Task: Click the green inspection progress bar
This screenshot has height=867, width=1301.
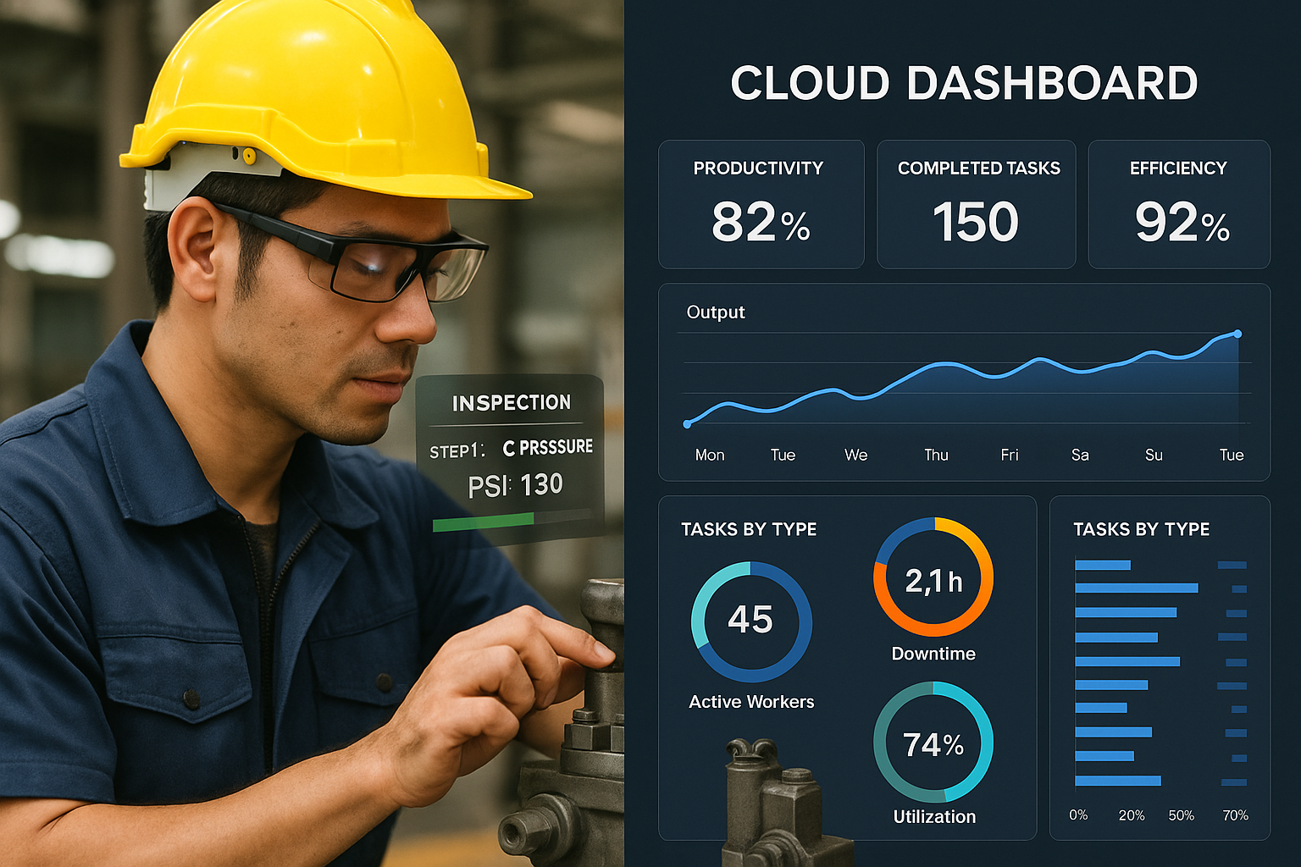Action: [x=483, y=522]
